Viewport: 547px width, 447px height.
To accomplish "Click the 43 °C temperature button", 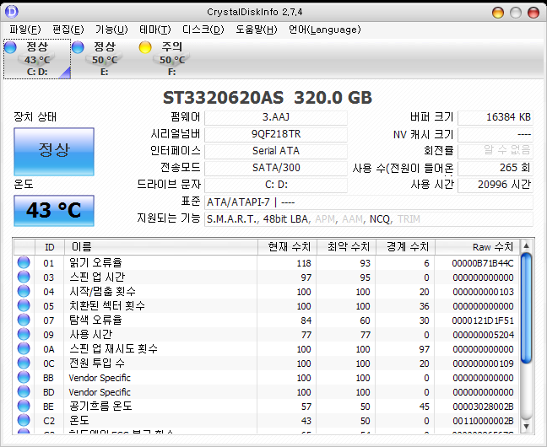I will click(x=54, y=211).
